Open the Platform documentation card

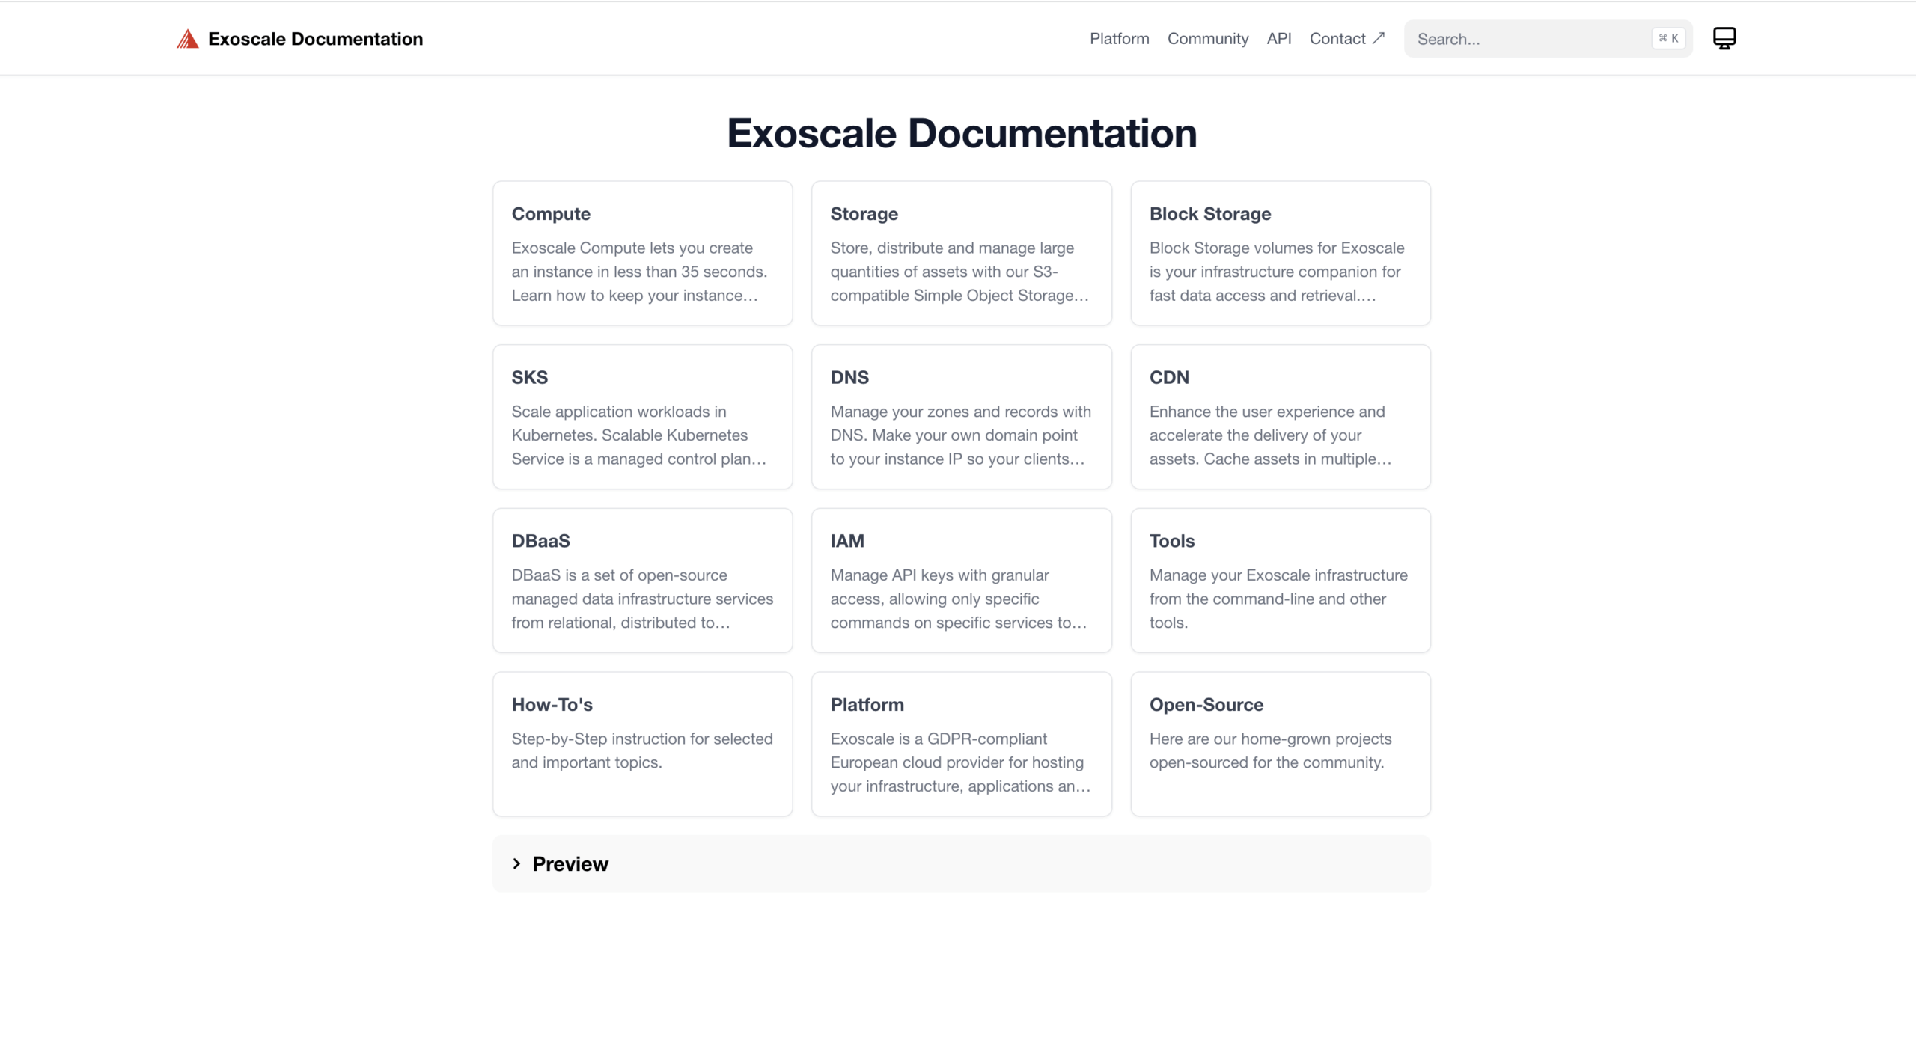tap(961, 744)
